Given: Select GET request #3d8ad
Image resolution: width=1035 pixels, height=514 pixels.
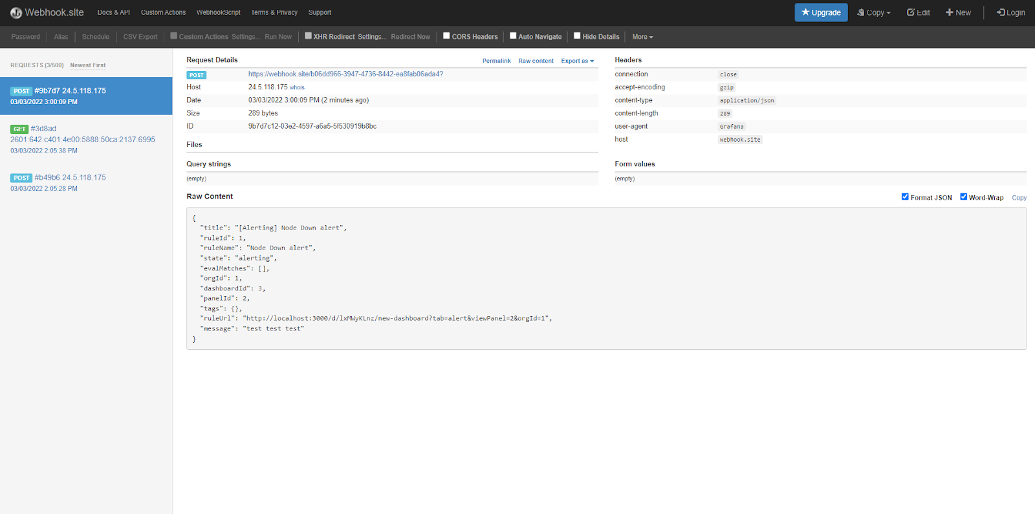Looking at the screenshot, I should pos(86,139).
